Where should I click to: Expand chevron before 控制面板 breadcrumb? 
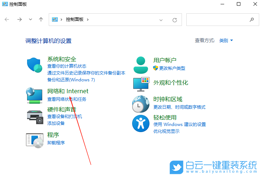coord(61,19)
